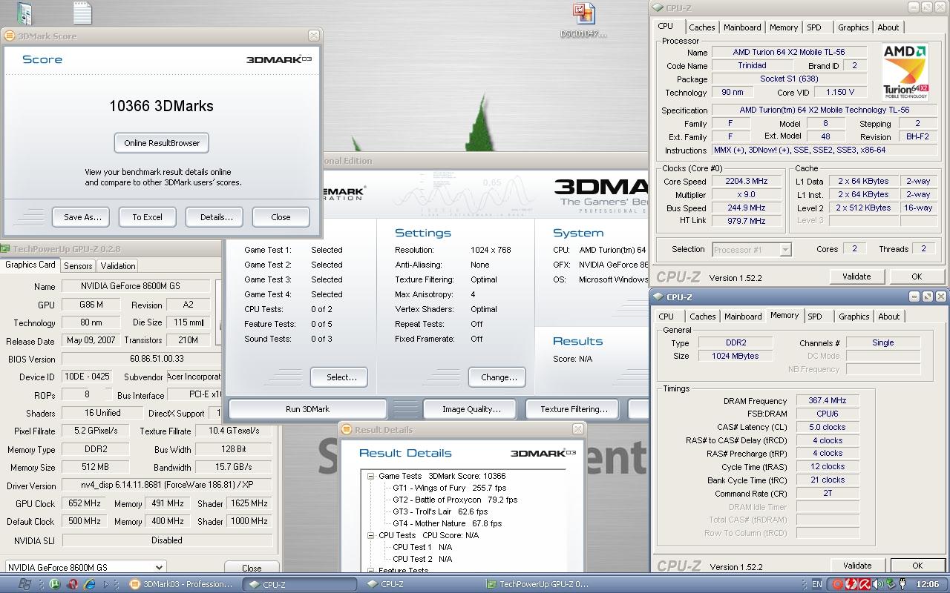The width and height of the screenshot is (950, 593).
Task: Switch to TechPowerUp GPU-Z taskbar button
Action: [539, 584]
